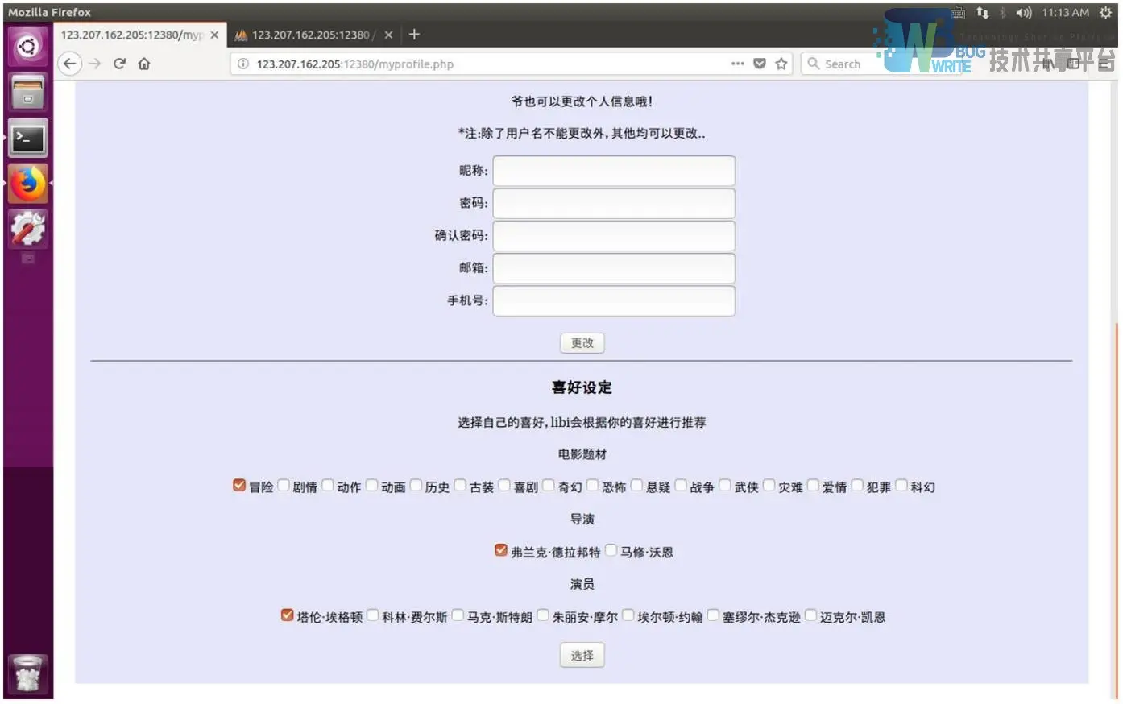
Task: Open the Trash dock icon
Action: tap(28, 673)
